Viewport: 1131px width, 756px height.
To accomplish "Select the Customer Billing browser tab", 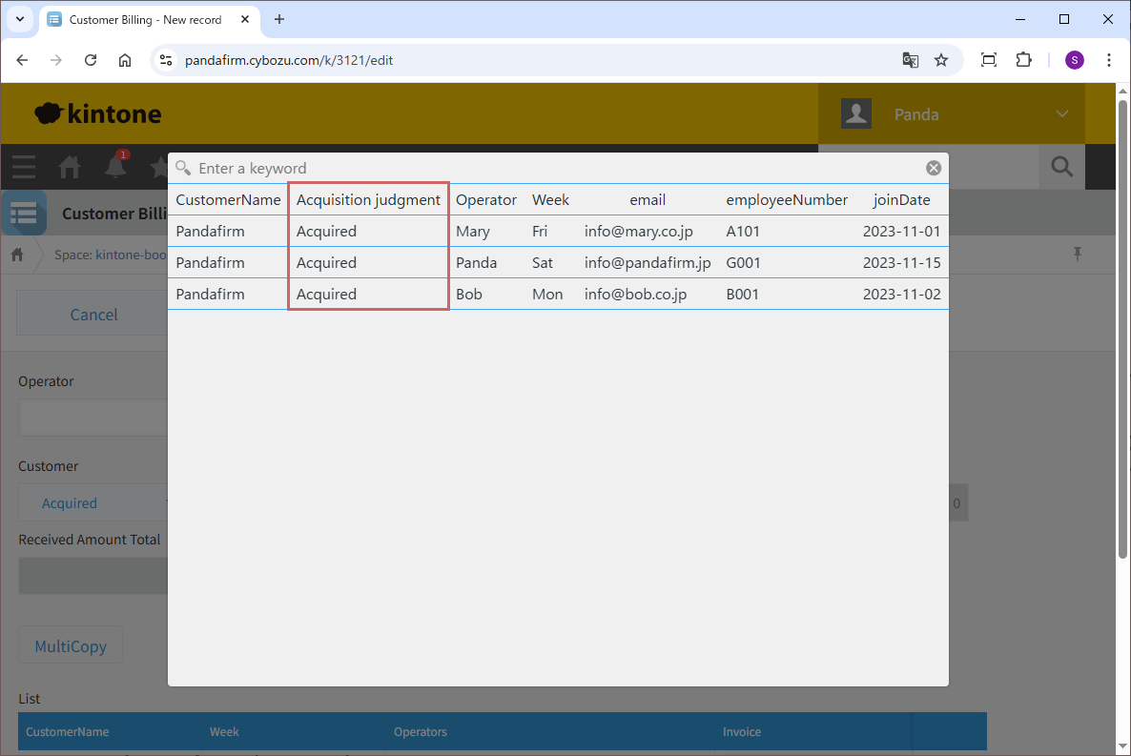I will 145,19.
